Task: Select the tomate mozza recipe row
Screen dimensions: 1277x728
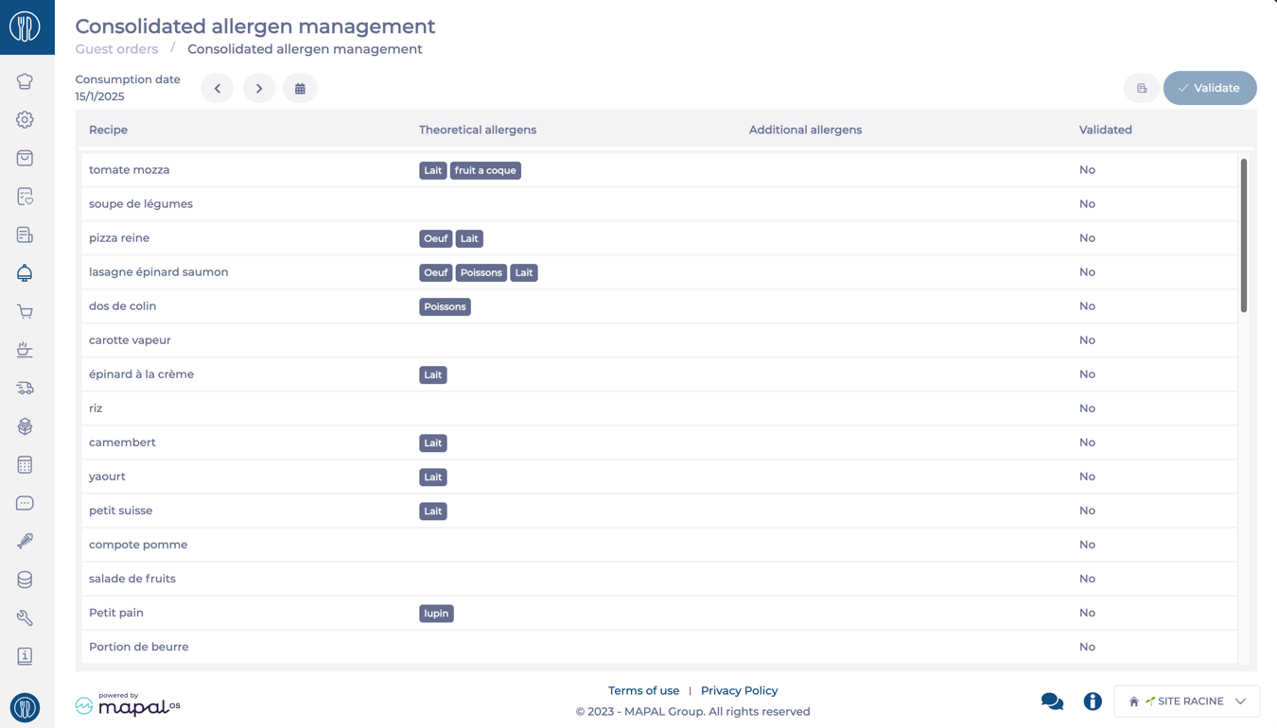Action: pos(659,170)
